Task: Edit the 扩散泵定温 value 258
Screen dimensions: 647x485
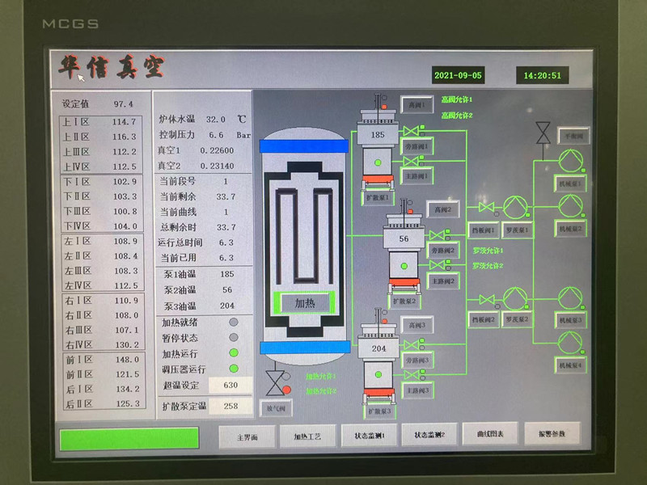Action: pos(230,407)
